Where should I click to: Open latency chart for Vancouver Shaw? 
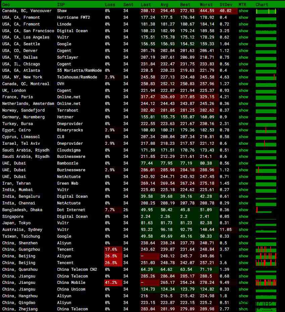point(266,11)
